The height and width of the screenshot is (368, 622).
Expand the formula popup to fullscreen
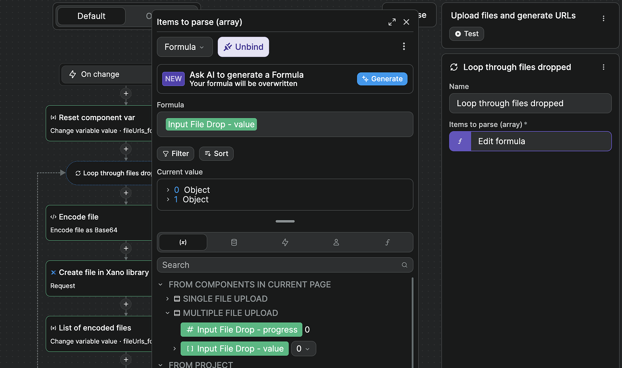coord(392,22)
